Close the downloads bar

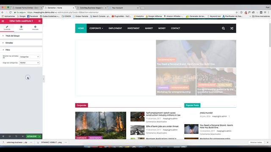click(x=268, y=142)
